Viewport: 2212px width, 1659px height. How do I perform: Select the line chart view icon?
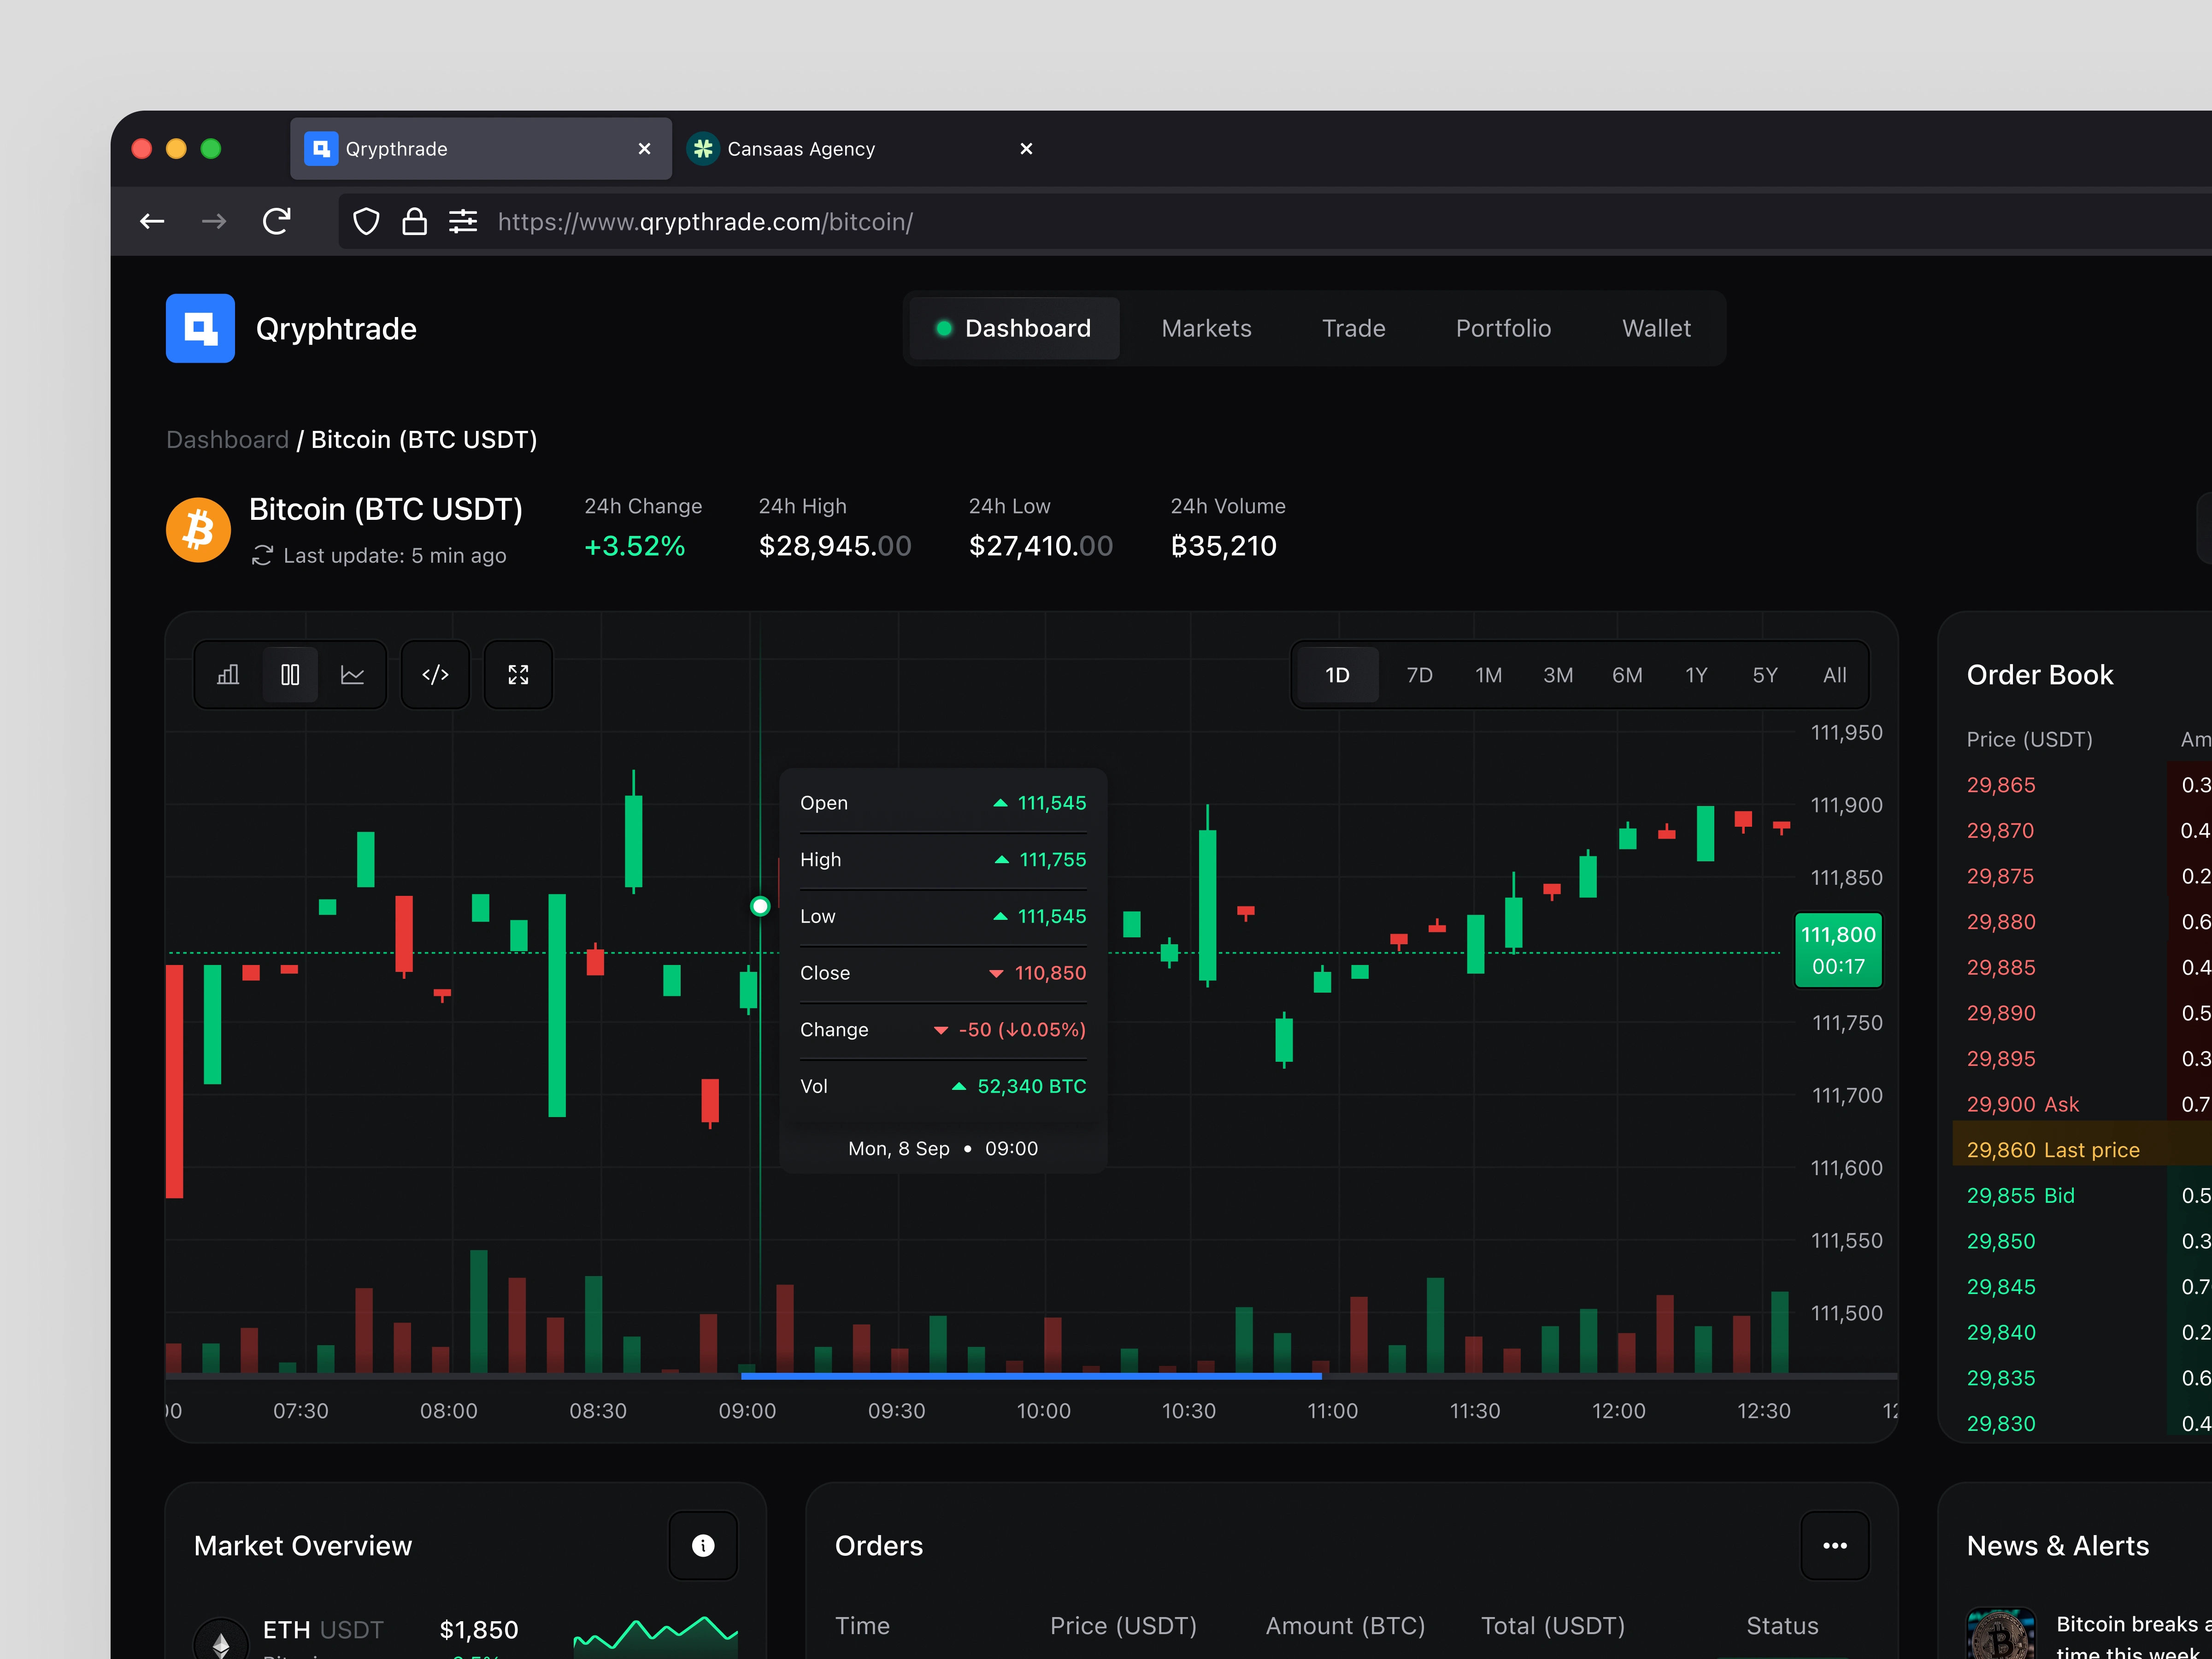352,675
